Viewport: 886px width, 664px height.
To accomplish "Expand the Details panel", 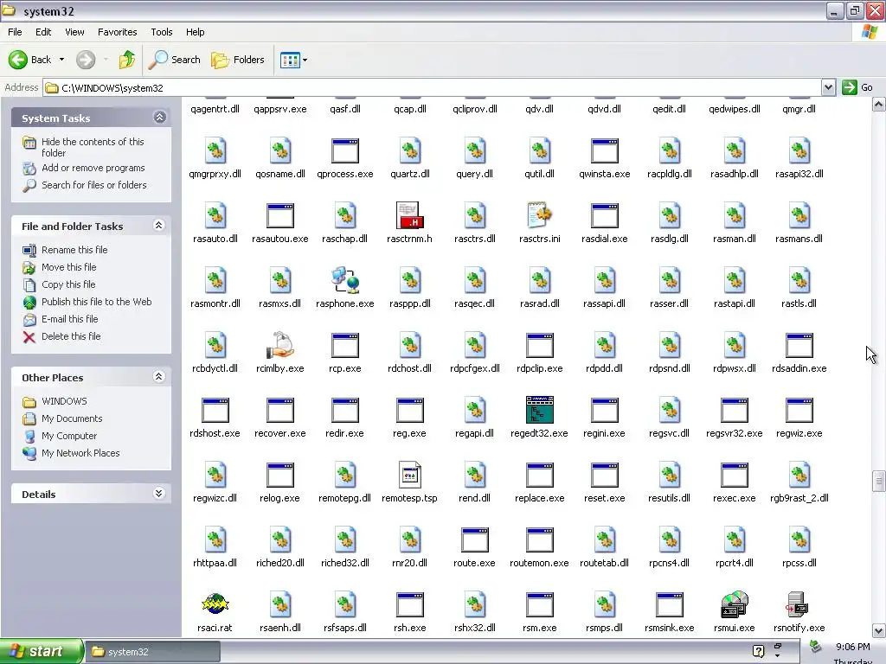I will (159, 494).
